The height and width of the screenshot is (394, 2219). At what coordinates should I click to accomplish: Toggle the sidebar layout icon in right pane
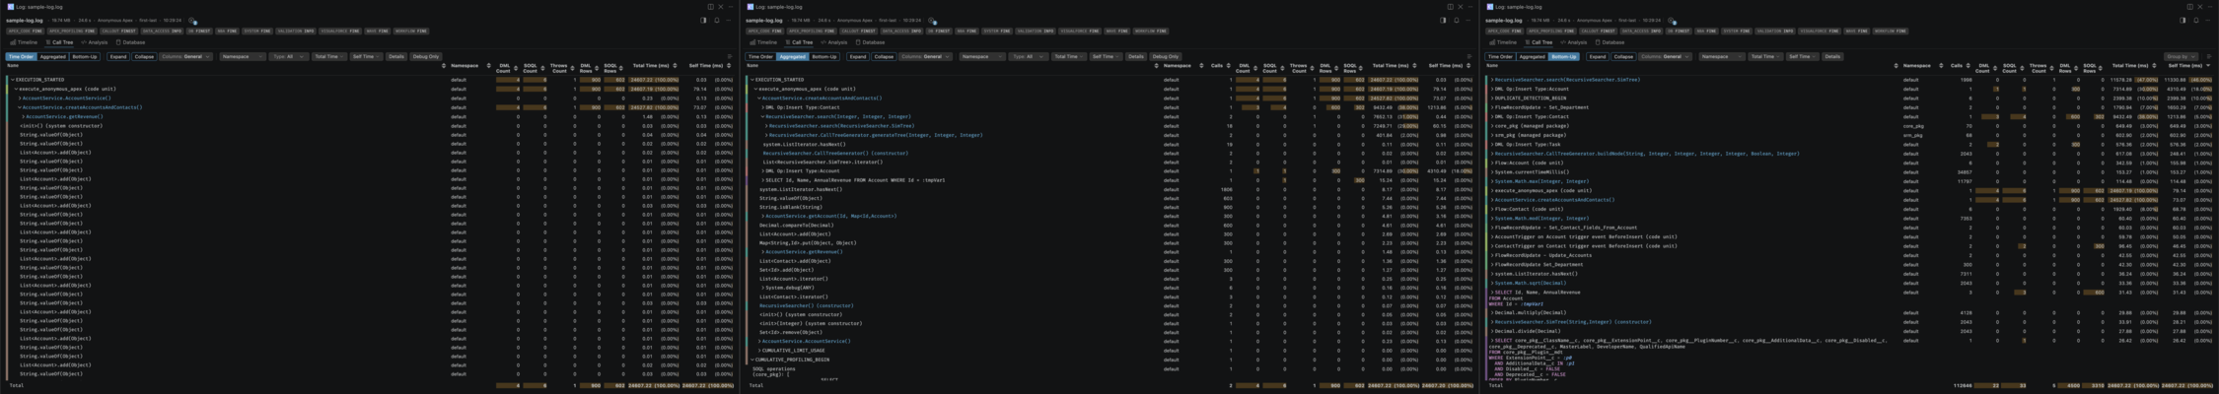pos(2183,20)
